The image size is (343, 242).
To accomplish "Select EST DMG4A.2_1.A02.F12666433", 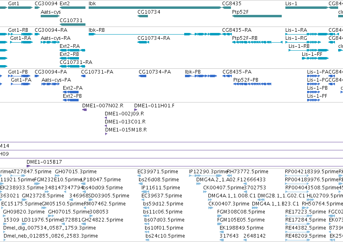I will (199, 184).
